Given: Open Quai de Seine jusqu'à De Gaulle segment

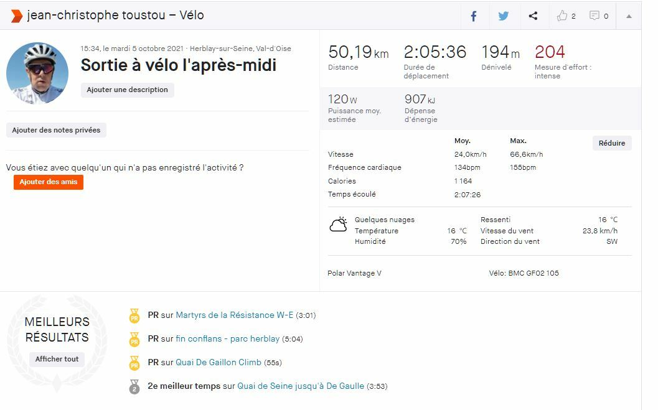Looking at the screenshot, I should point(301,386).
